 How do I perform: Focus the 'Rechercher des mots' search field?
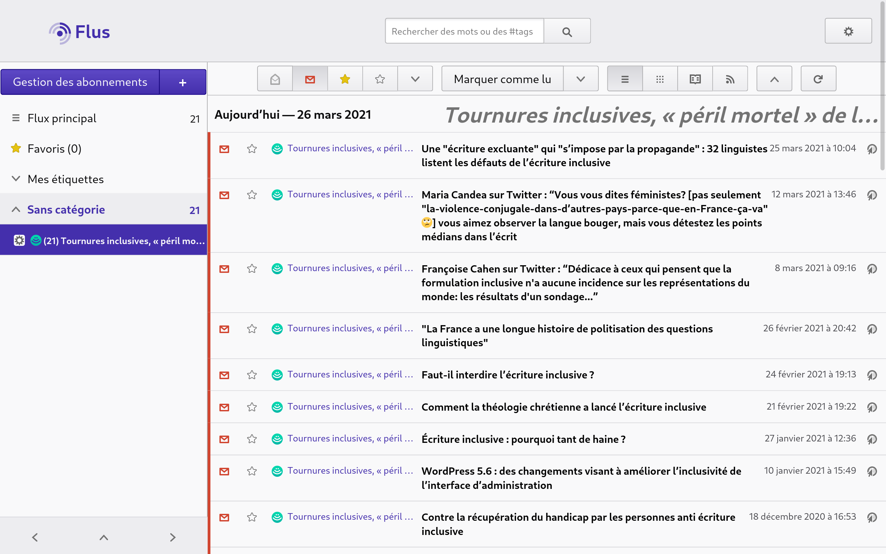(464, 32)
